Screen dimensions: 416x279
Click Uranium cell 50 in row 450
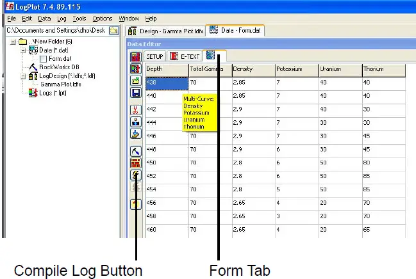pos(340,164)
